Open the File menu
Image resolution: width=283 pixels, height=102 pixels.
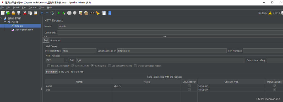tap(2, 8)
